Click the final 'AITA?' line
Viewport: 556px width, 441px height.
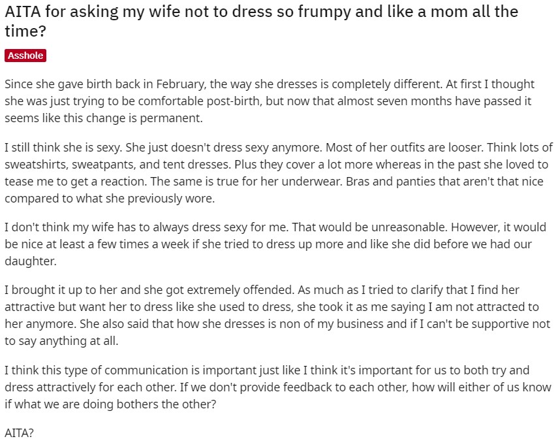(x=19, y=433)
